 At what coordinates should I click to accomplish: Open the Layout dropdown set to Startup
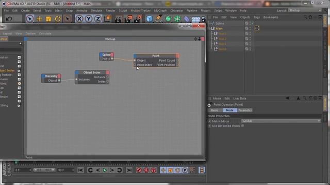point(305,10)
